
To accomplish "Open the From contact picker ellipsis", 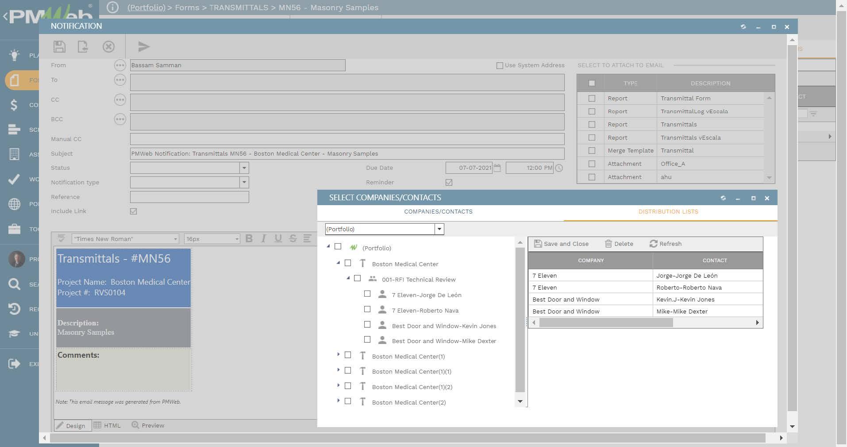I will tap(120, 65).
